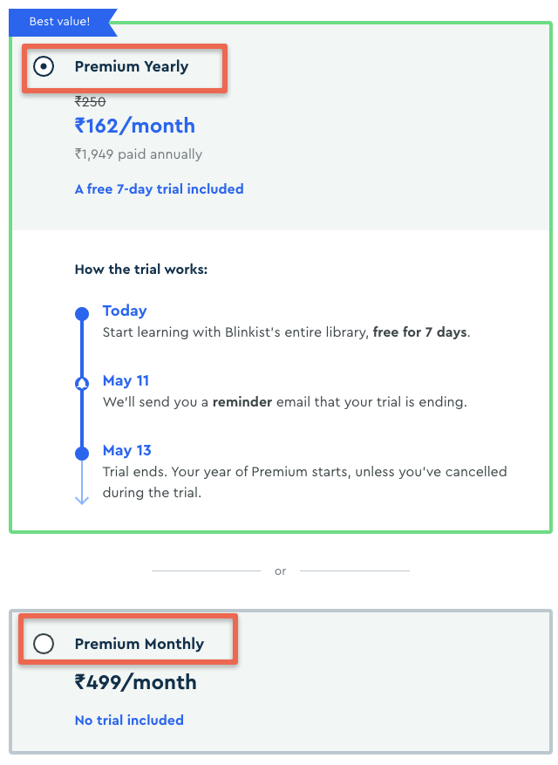Click the Today timeline dot
Screen dimensions: 558x765
point(82,314)
